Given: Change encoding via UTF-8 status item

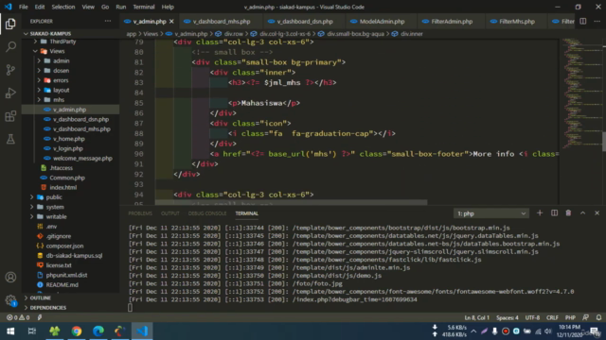Looking at the screenshot, I should pyautogui.click(x=532, y=317).
